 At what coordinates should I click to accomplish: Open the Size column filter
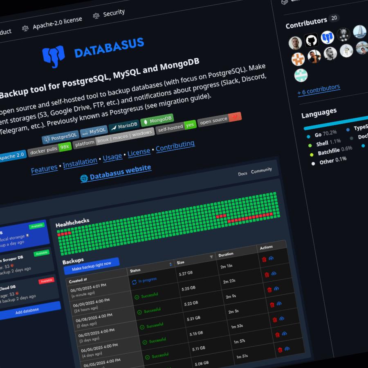pyautogui.click(x=211, y=257)
